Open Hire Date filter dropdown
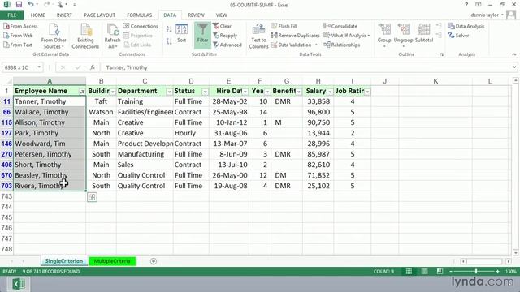 click(245, 92)
